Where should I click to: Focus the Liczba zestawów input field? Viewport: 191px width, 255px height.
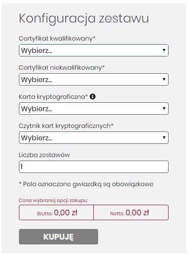[94, 167]
